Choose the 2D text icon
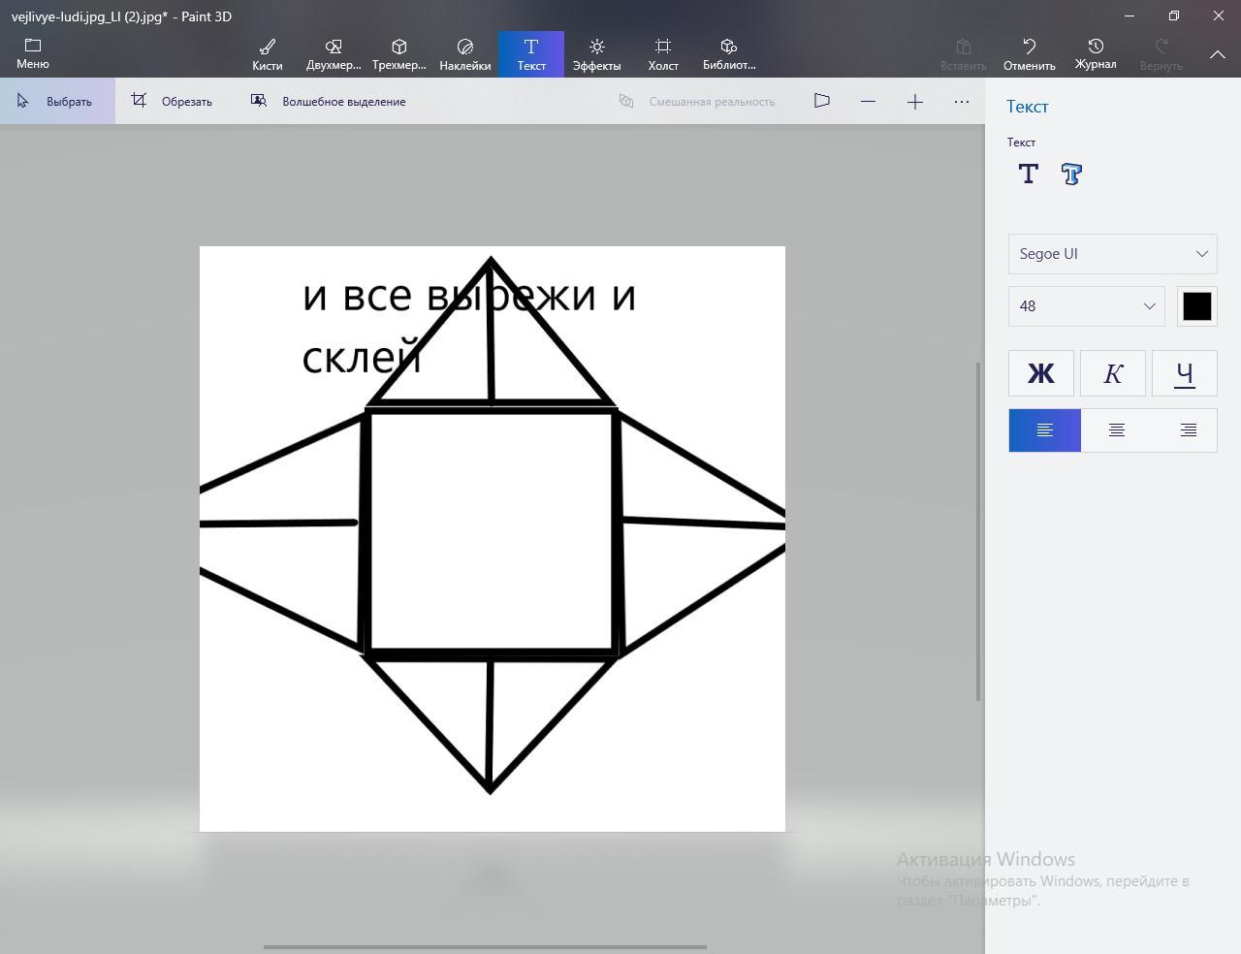Screen dimensions: 1241x954 click(1029, 175)
